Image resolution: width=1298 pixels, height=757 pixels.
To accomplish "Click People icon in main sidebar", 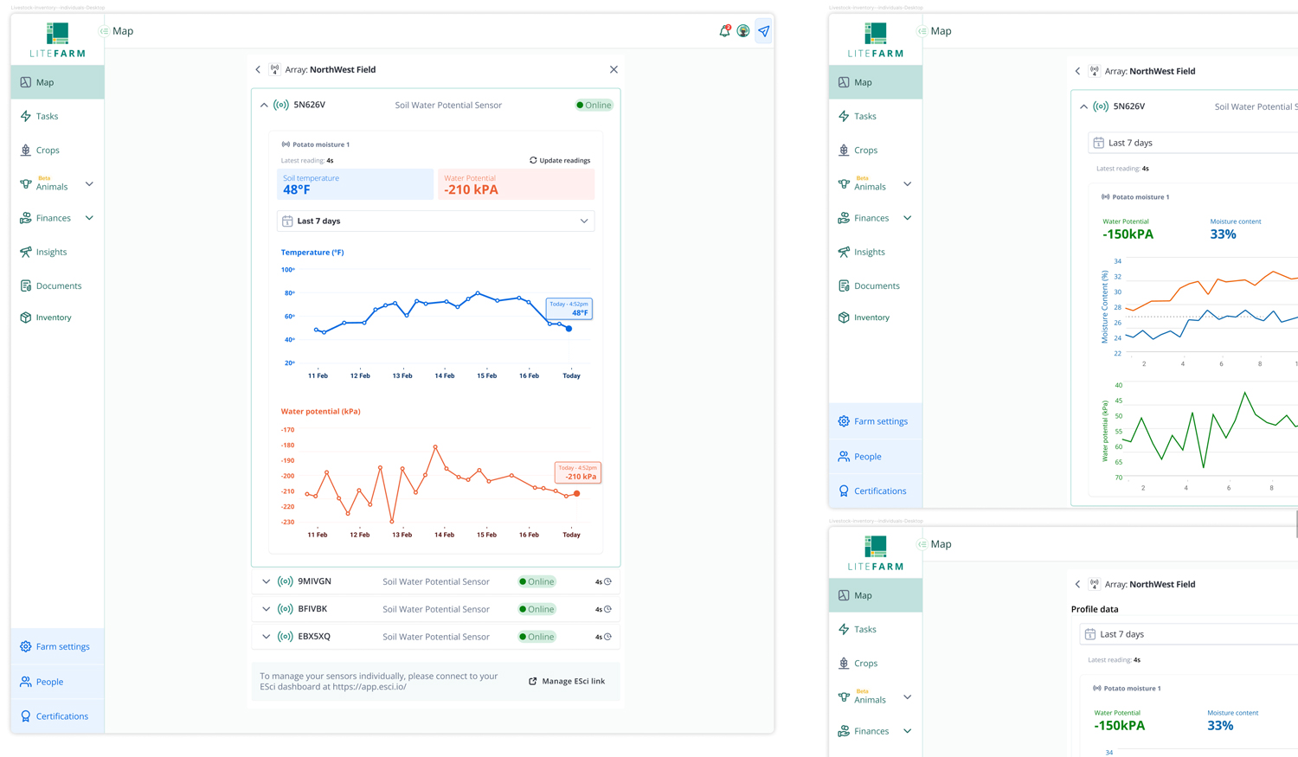I will point(26,682).
